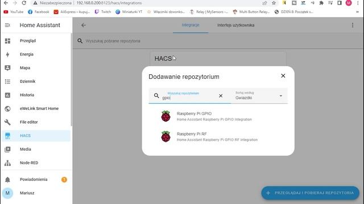The image size is (364, 204).
Task: Open Node-RED sitemap icon
Action: (7, 163)
